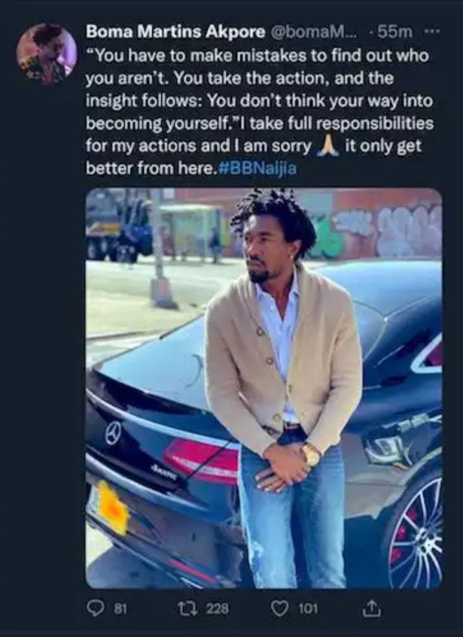Click the blurred license plate in the photo
The height and width of the screenshot is (637, 463).
(x=110, y=508)
